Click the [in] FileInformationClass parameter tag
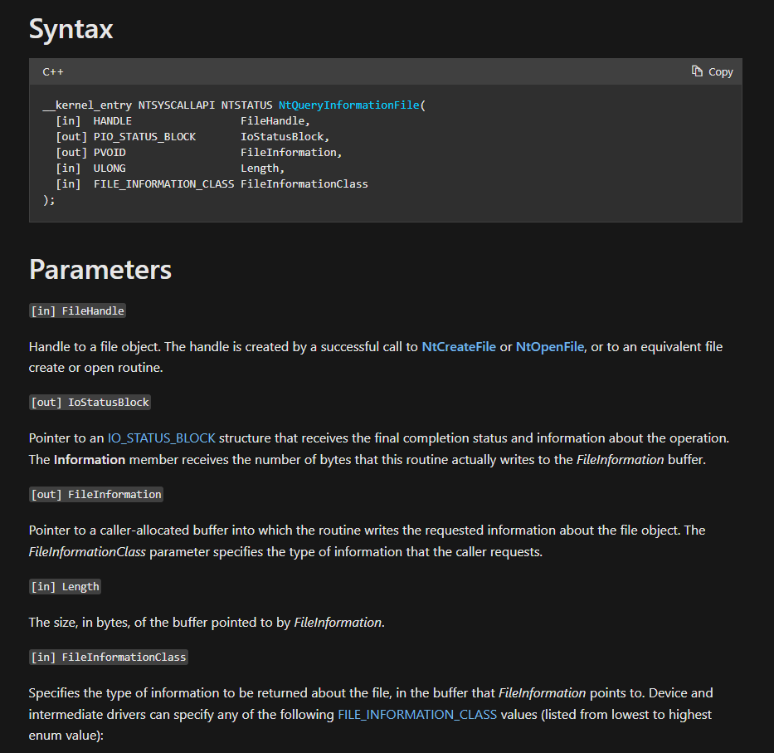 coord(109,658)
